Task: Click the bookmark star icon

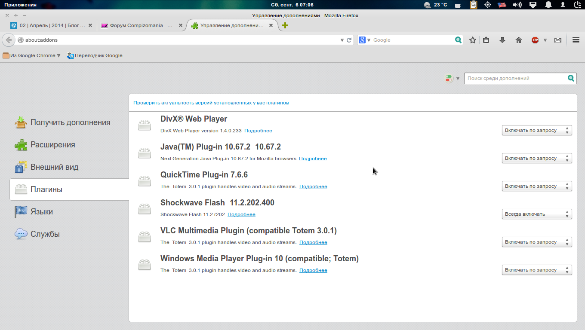Action: 473,40
